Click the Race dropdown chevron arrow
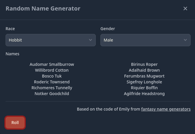The width and height of the screenshot is (195, 134). (90, 40)
